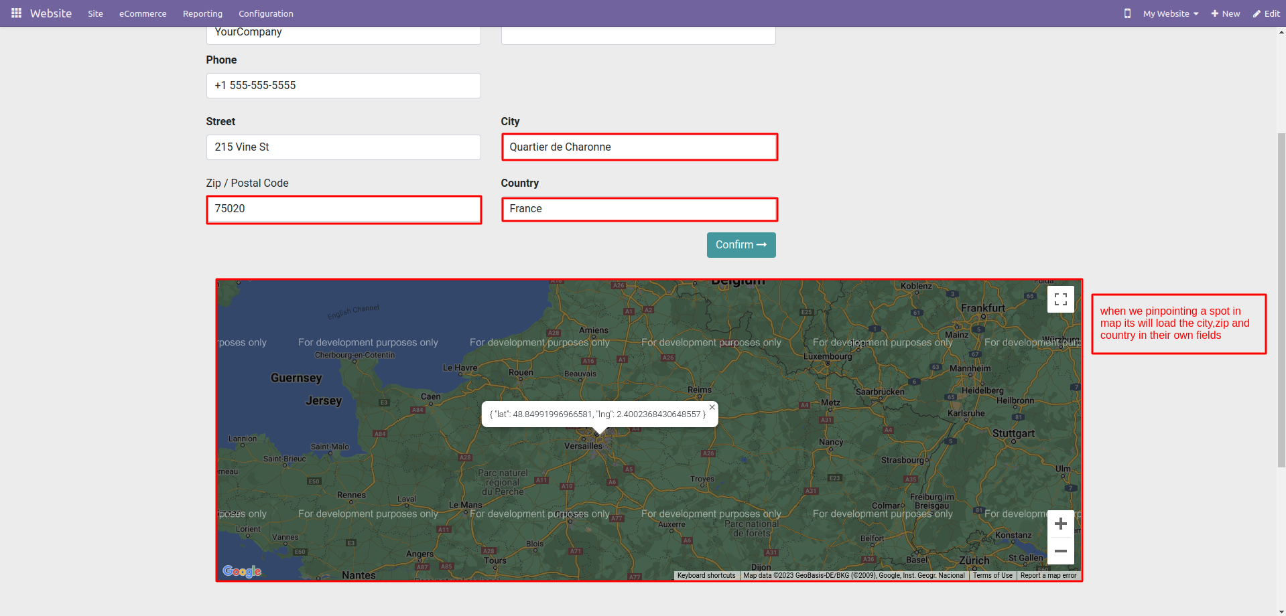Viewport: 1286px width, 616px height.
Task: Click the Reims label on the map
Action: (x=700, y=390)
